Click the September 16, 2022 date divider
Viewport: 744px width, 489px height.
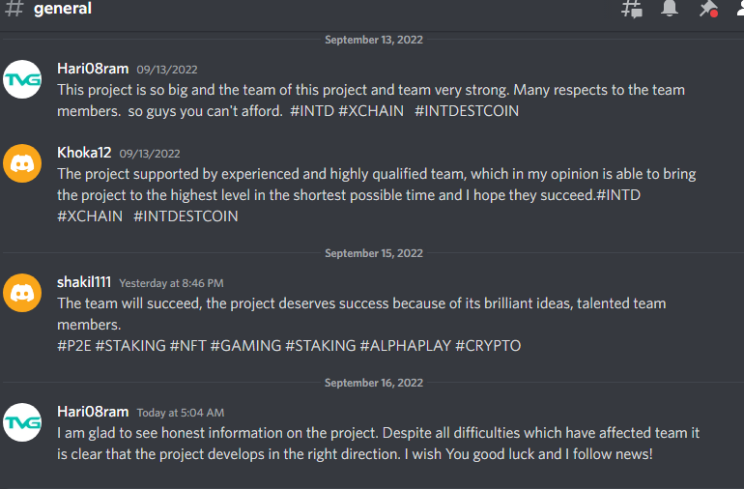click(x=373, y=383)
